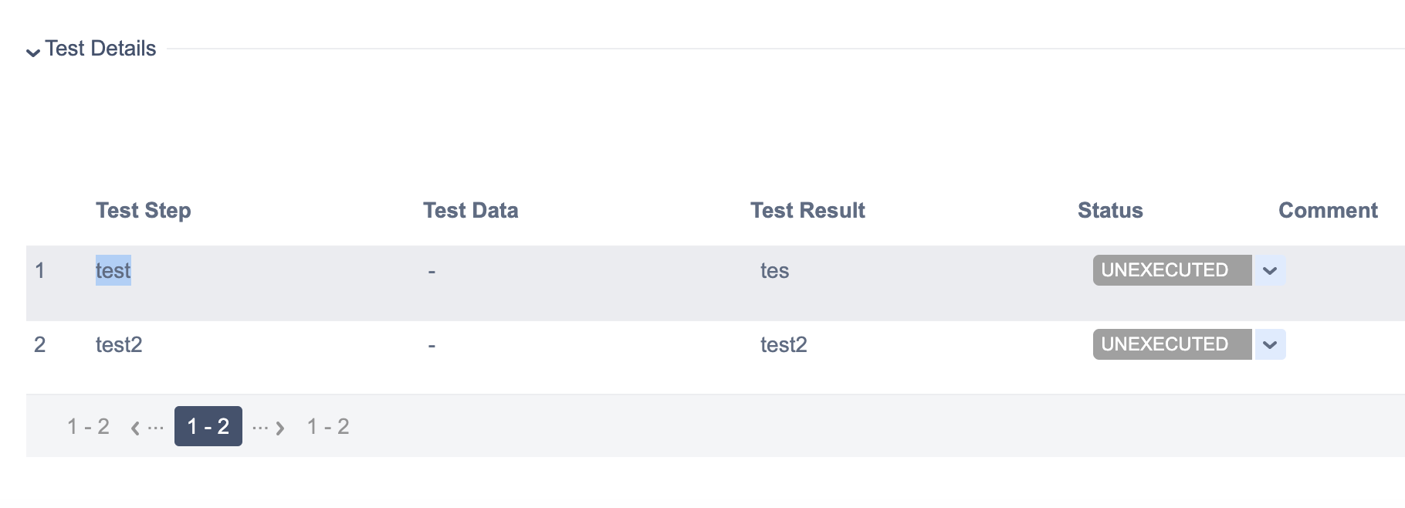
Task: Click the Test Result column header
Action: pos(807,210)
